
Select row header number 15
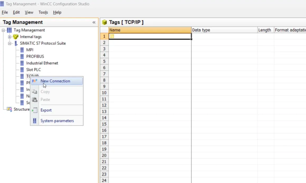[x=104, y=124]
